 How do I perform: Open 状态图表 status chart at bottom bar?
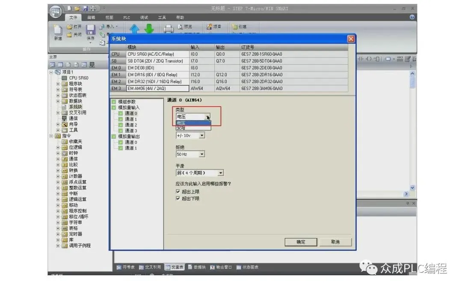pyautogui.click(x=247, y=267)
